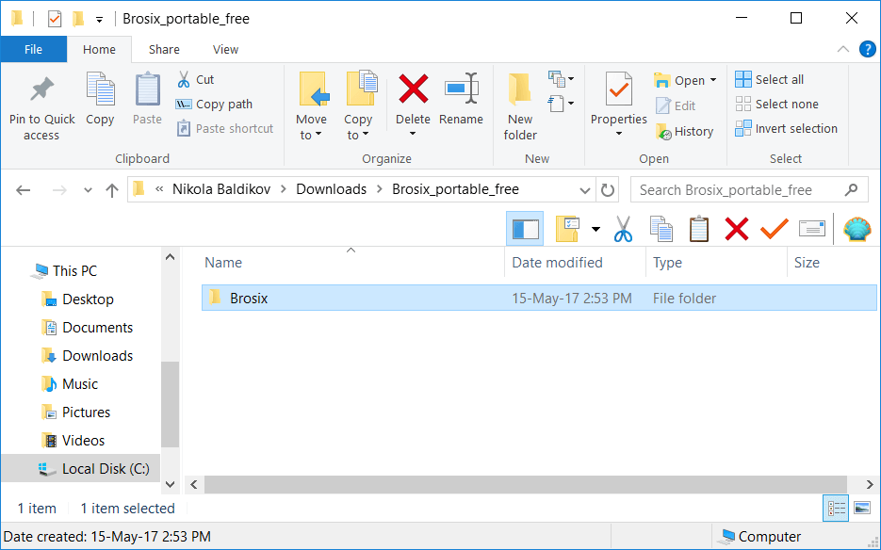Expand the Properties dropdown arrow
The width and height of the screenshot is (881, 550).
click(x=619, y=134)
